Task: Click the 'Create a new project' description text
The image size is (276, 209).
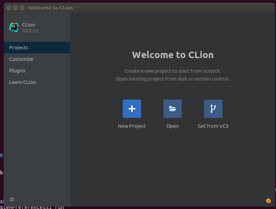Action: (173, 71)
